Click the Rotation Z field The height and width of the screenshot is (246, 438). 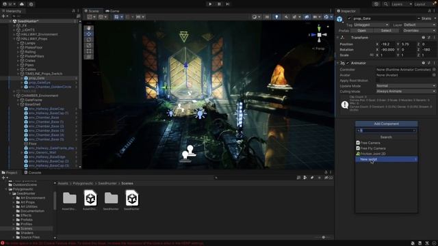tap(429, 50)
